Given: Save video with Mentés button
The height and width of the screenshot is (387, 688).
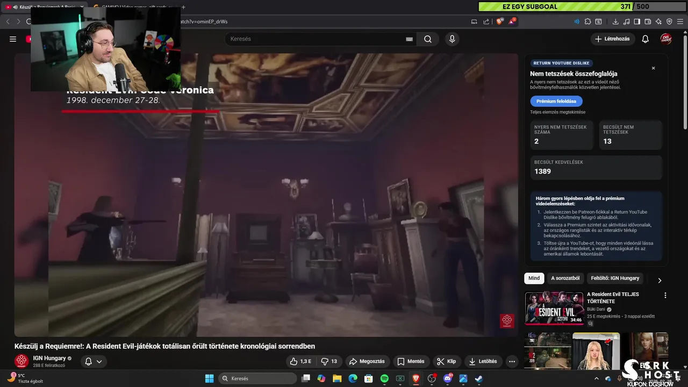Looking at the screenshot, I should click(x=411, y=361).
